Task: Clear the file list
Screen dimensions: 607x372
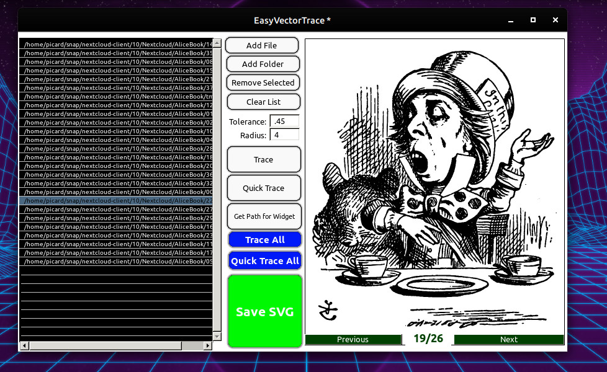Action: point(263,102)
